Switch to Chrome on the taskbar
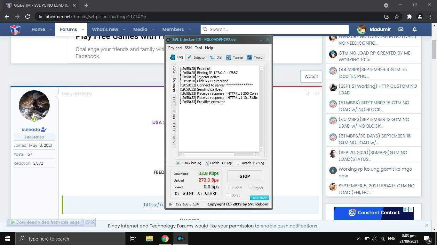This screenshot has width=437, height=245. click(165, 239)
